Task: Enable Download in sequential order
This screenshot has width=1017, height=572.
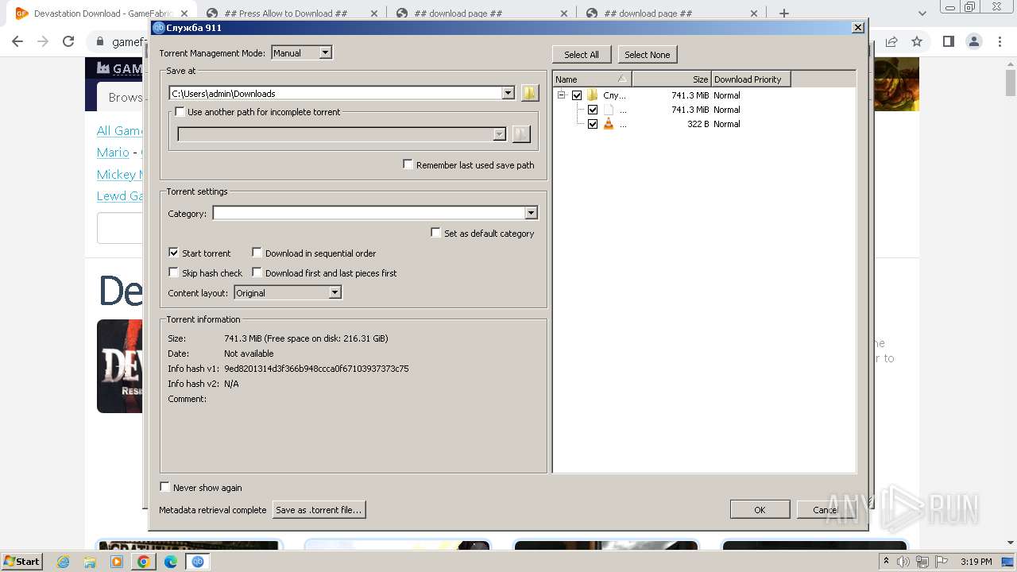Action: click(x=257, y=253)
